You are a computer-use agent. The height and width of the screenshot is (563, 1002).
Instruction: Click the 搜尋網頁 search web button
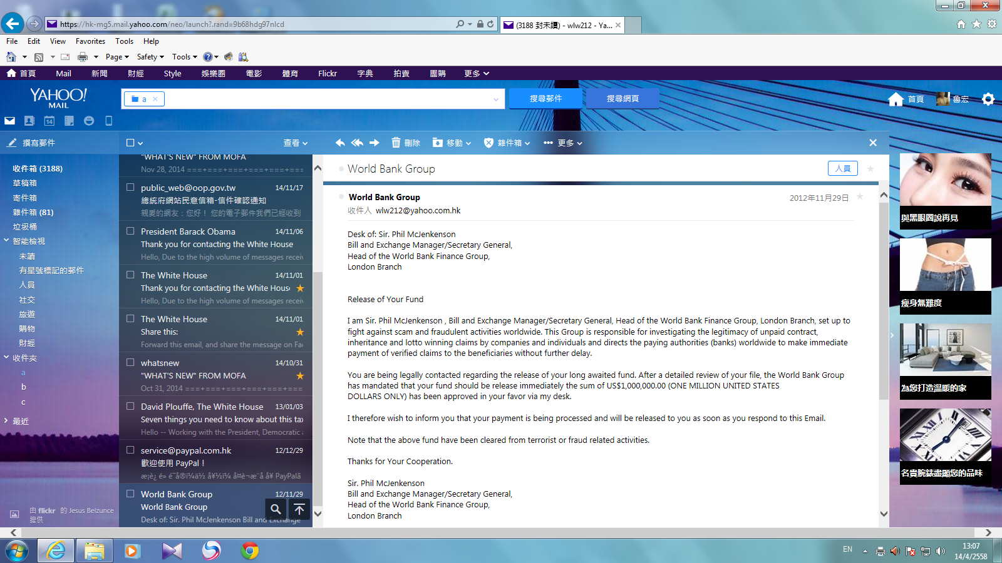(622, 99)
